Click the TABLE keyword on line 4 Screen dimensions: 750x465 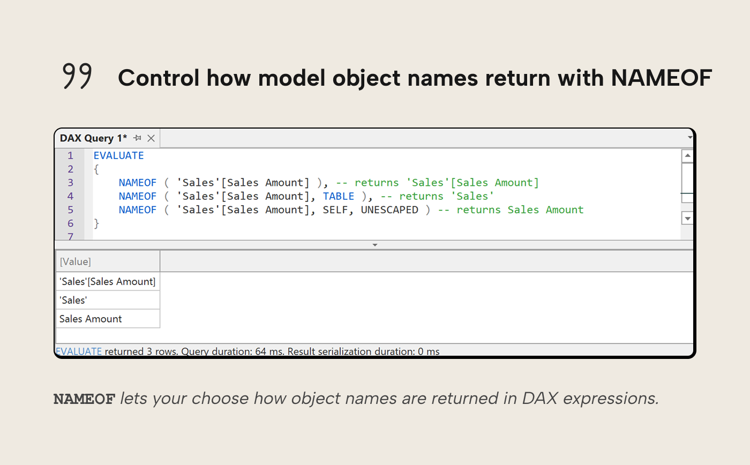339,196
